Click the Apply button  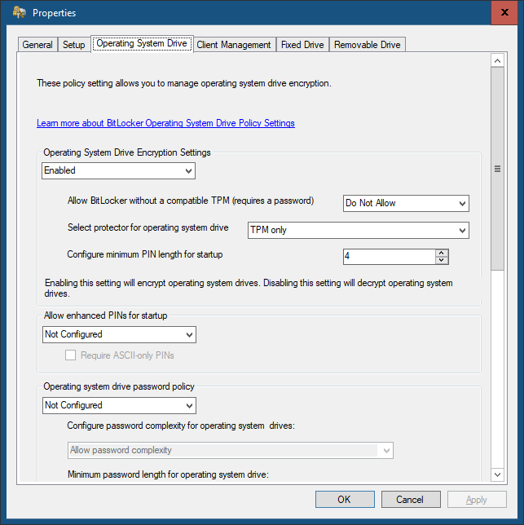point(477,499)
